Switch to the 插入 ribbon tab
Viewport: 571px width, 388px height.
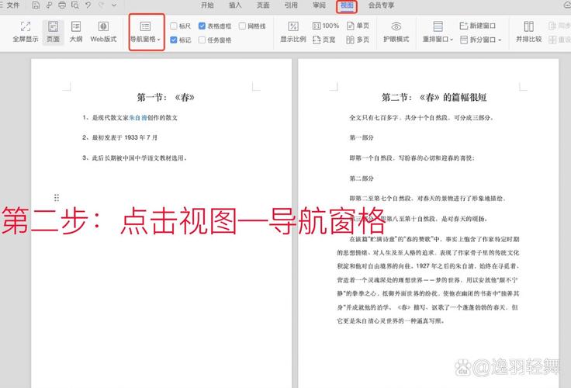pyautogui.click(x=235, y=5)
